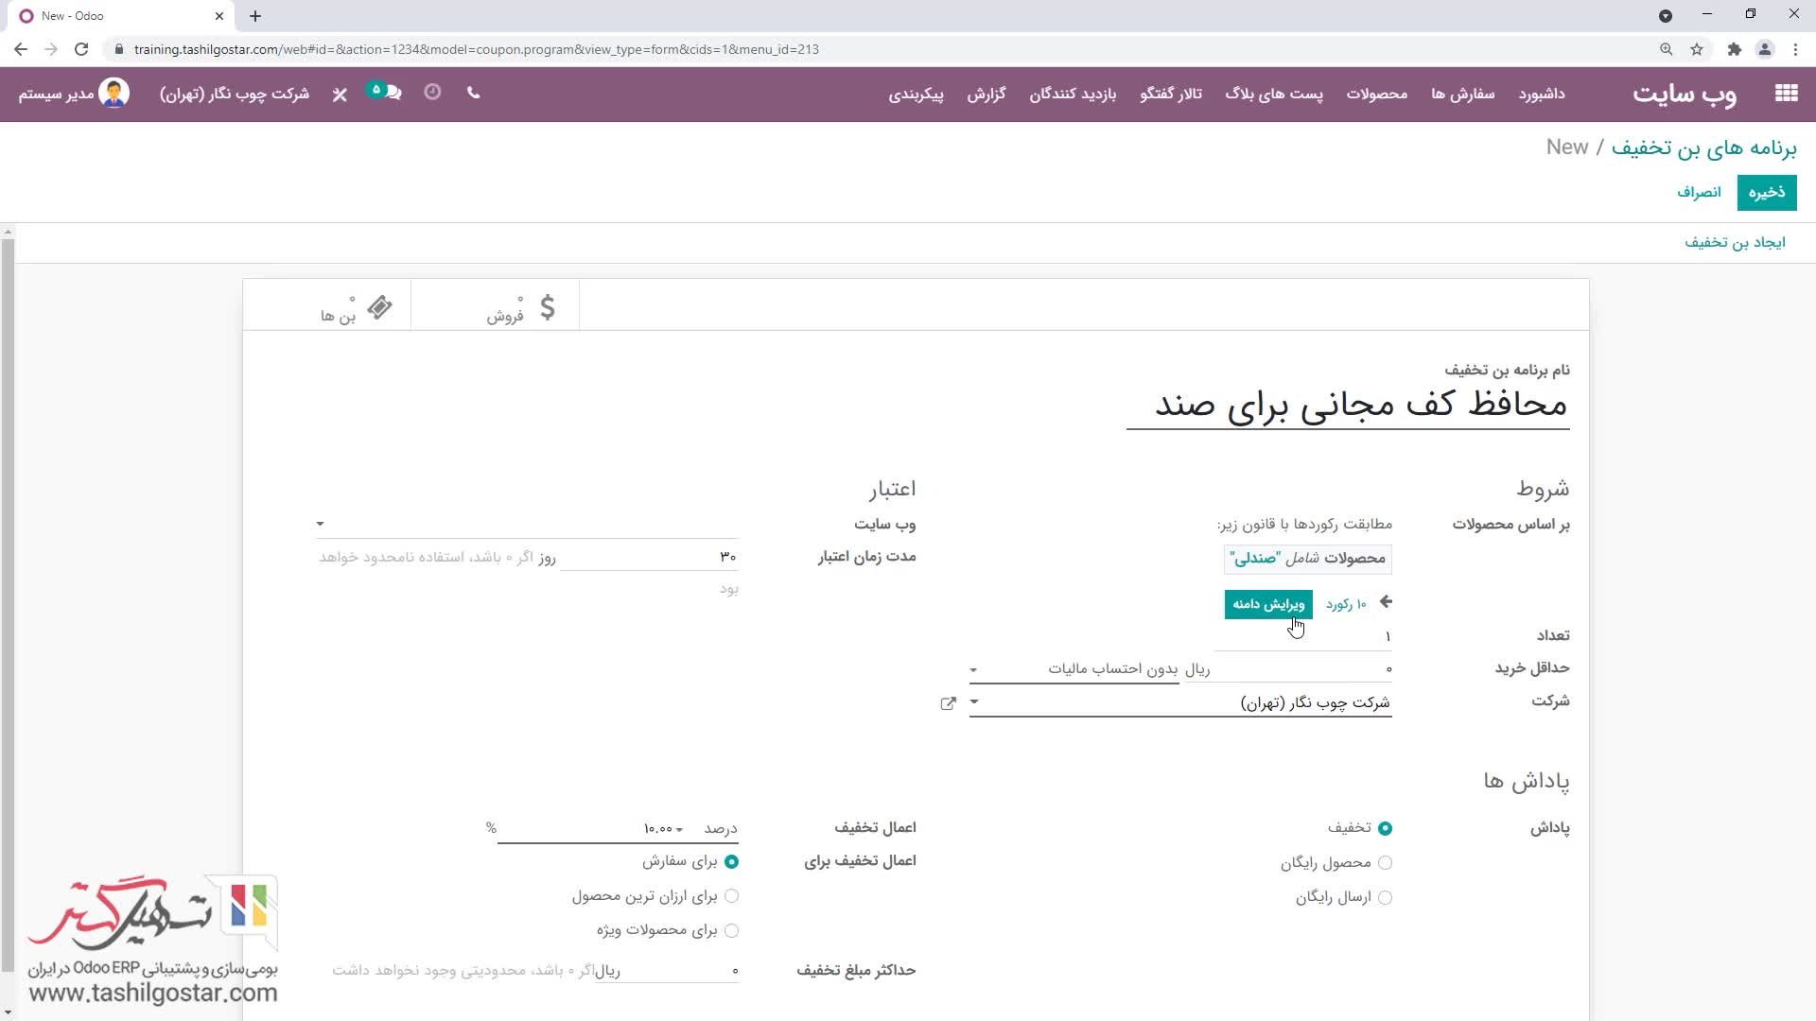This screenshot has width=1816, height=1021.
Task: Click the debug tools cross icon
Action: 340,94
